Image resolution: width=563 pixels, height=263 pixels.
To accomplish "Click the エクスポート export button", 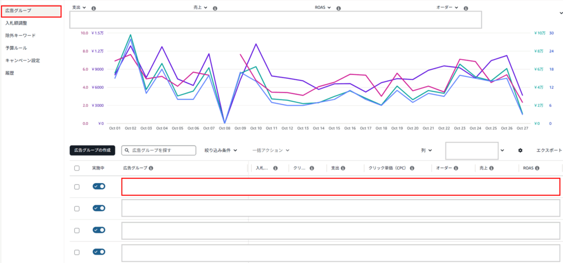I will pos(549,150).
